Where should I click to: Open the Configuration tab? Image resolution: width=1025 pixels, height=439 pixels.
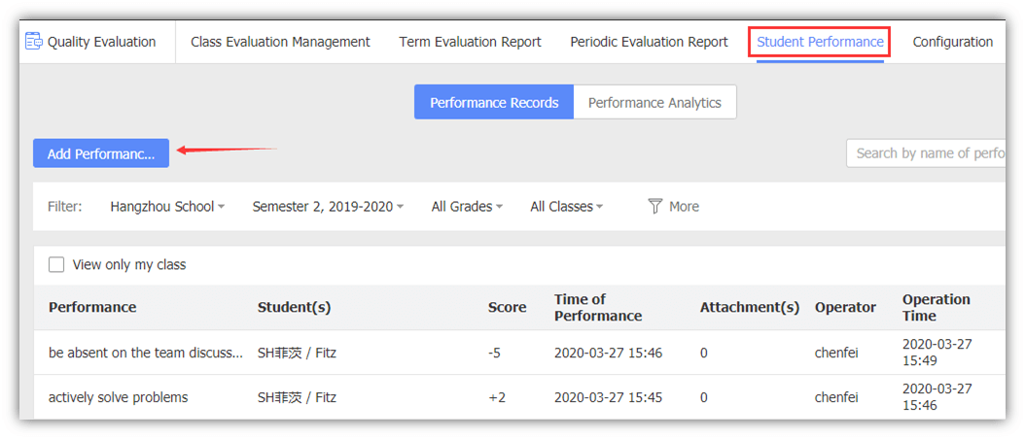[x=952, y=42]
